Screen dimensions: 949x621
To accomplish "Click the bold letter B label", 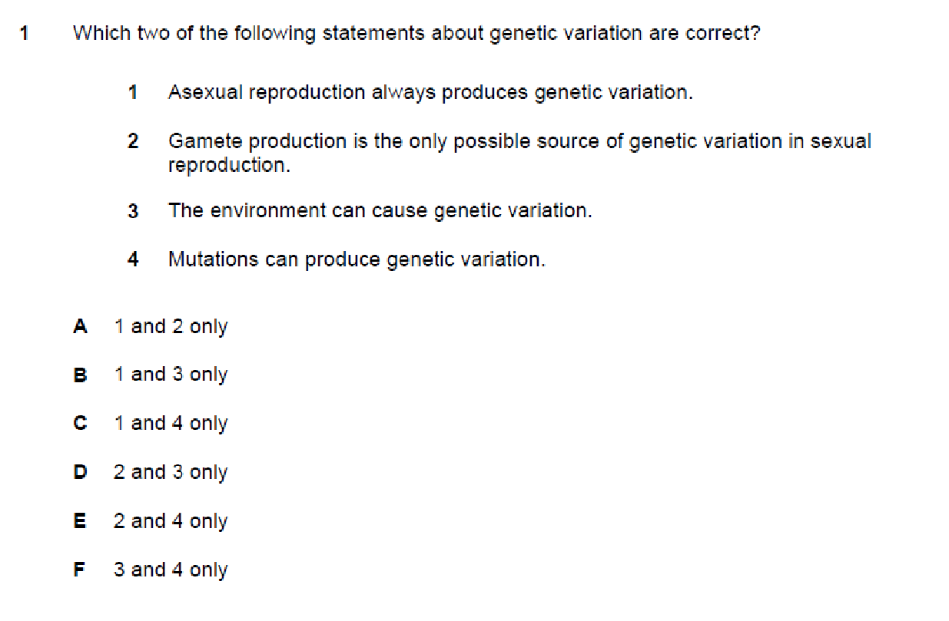I will tap(80, 375).
